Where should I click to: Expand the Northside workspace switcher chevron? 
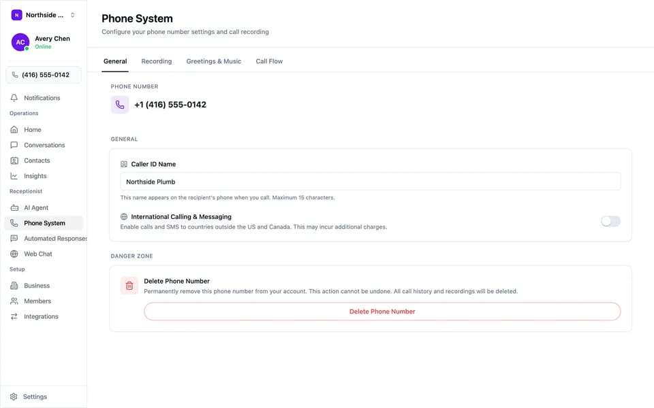[73, 15]
